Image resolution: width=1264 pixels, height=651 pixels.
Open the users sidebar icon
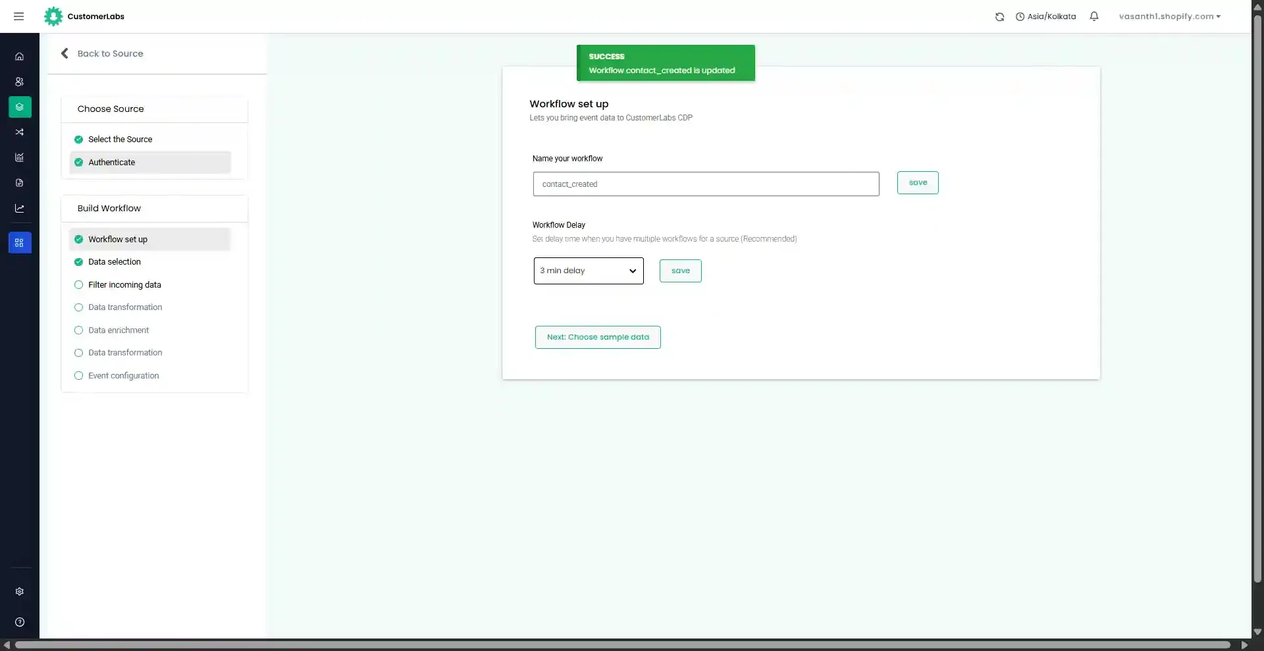[x=20, y=82]
